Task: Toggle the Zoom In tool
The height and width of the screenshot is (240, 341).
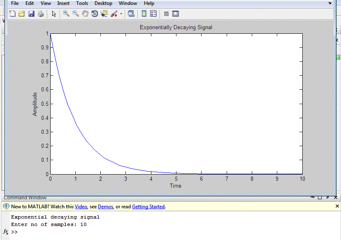Action: pyautogui.click(x=66, y=14)
